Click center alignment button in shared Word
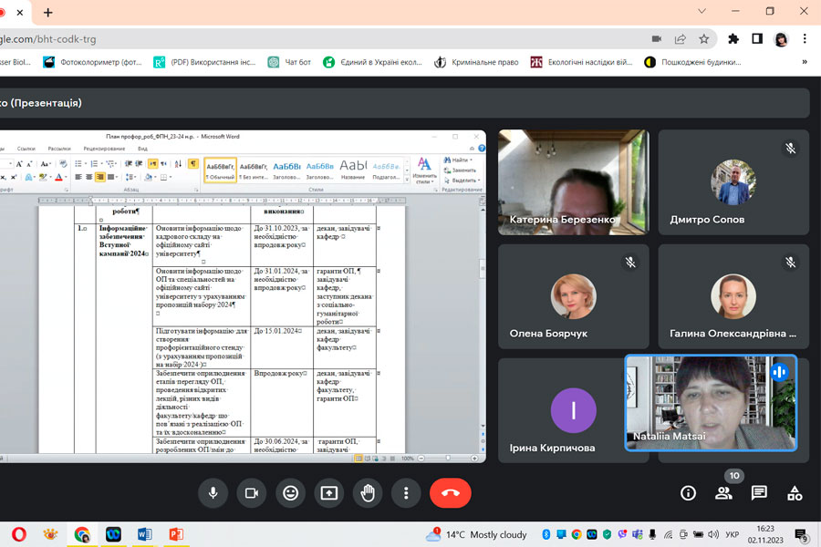The image size is (821, 547). (x=89, y=177)
